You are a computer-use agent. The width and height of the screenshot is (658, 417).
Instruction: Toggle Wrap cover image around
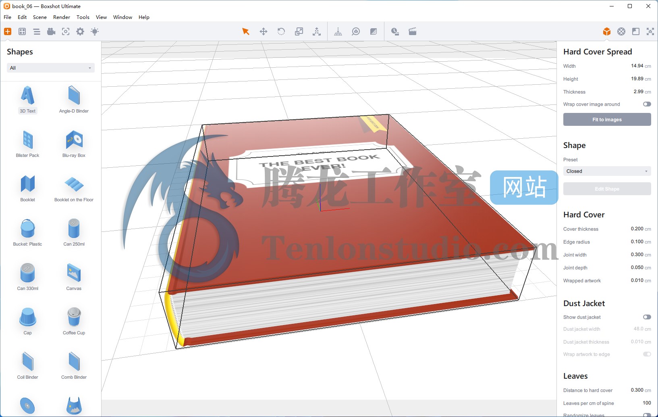pyautogui.click(x=647, y=104)
